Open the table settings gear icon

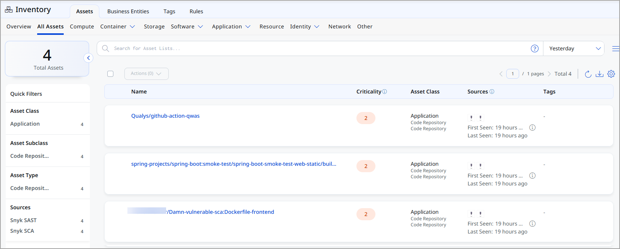[611, 74]
